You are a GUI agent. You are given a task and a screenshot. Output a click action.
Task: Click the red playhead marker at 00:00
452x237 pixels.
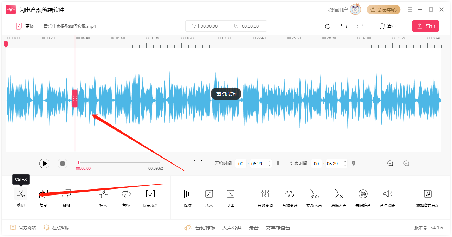point(6,44)
